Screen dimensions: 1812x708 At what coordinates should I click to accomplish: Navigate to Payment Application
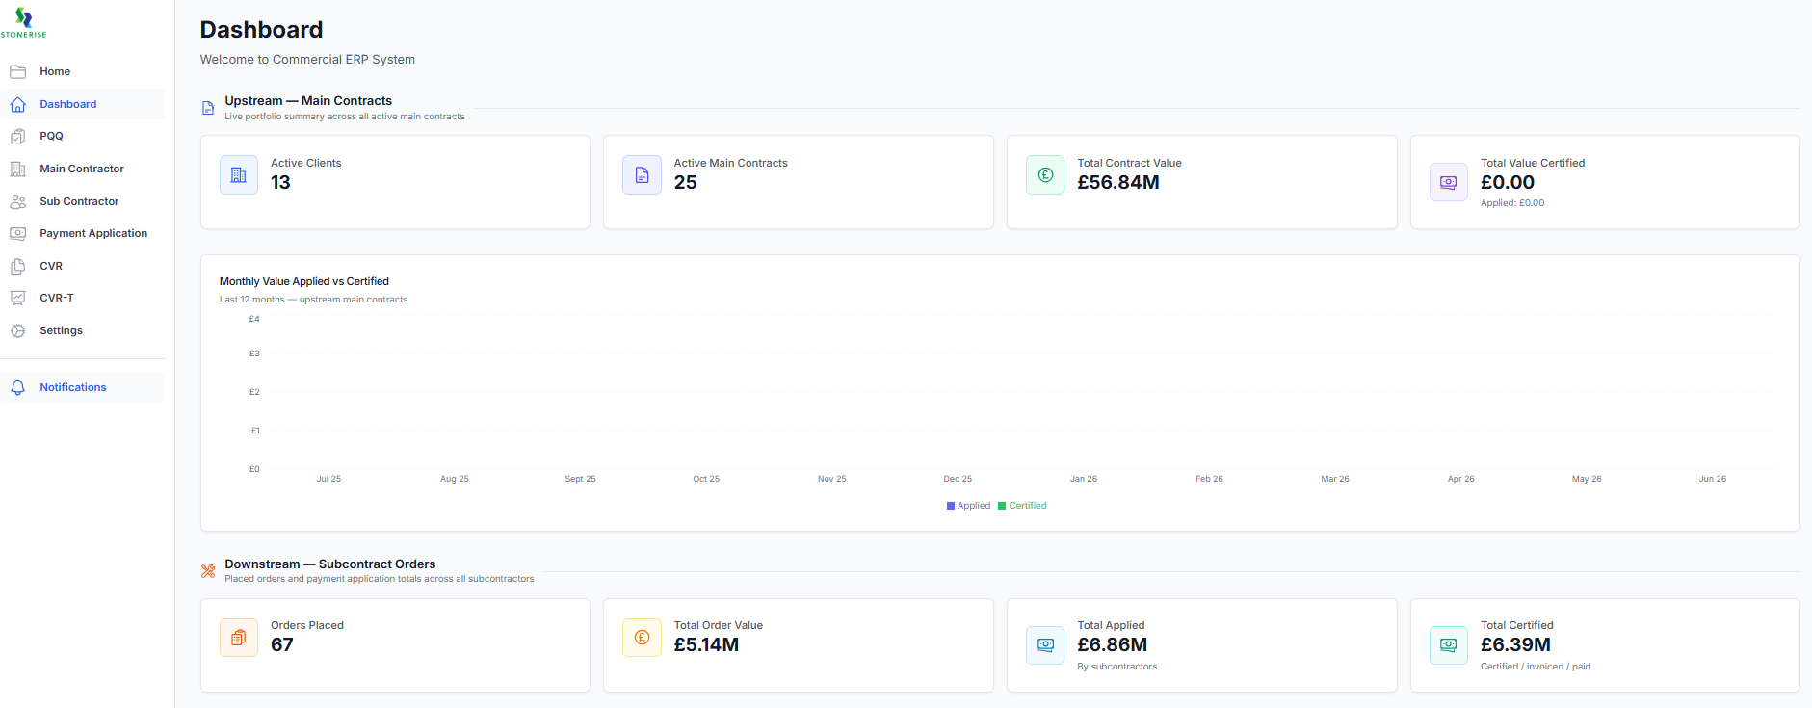point(83,233)
